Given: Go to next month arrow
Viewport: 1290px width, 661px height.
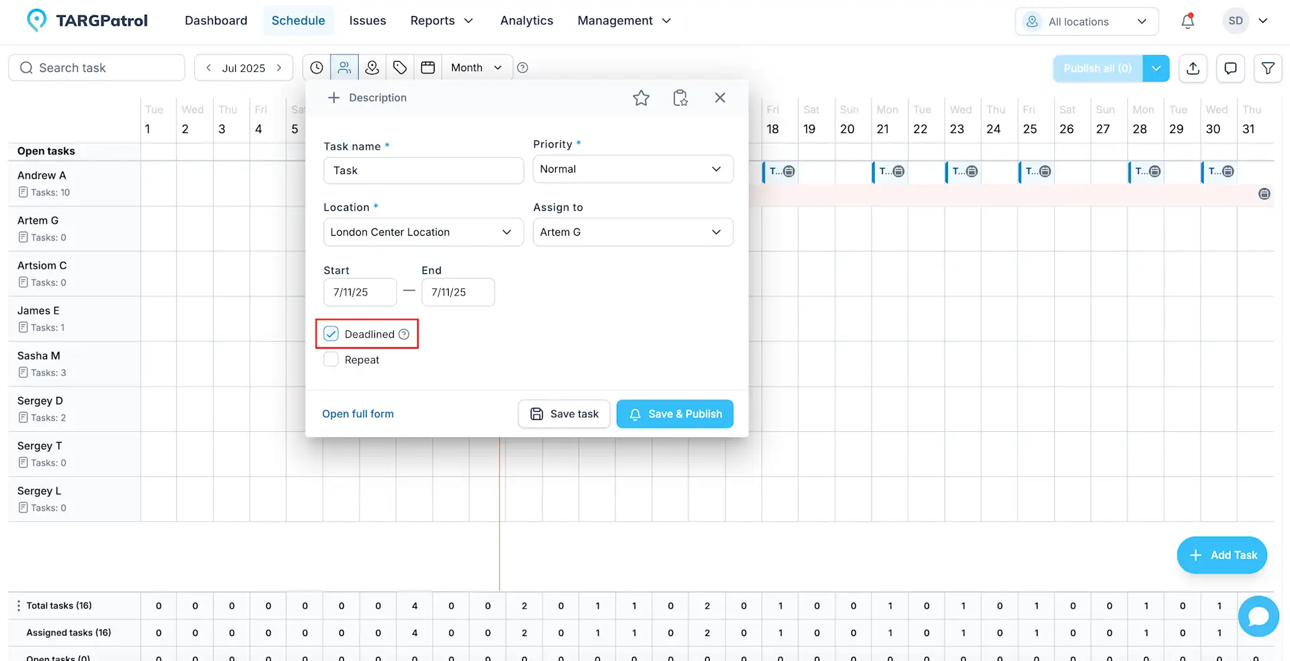Looking at the screenshot, I should [279, 68].
